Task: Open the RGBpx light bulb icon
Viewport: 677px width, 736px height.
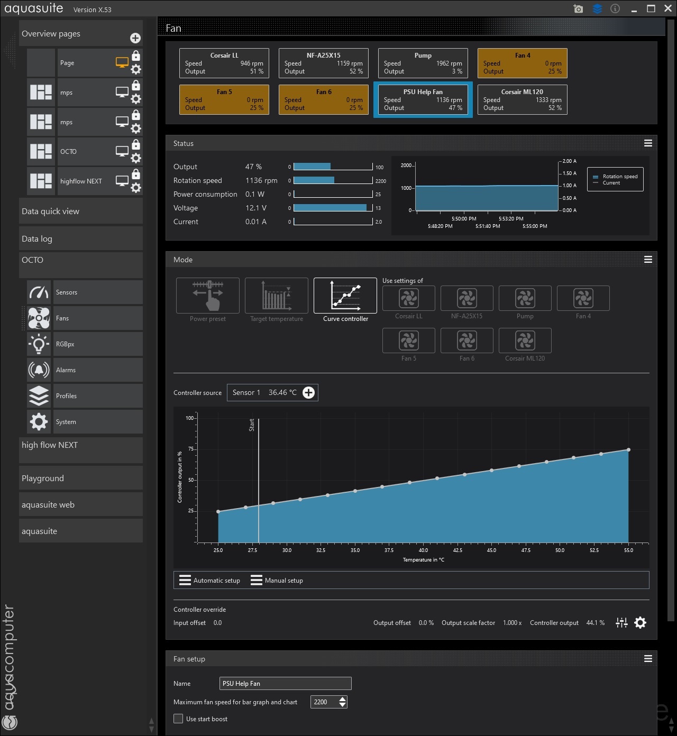Action: 39,344
